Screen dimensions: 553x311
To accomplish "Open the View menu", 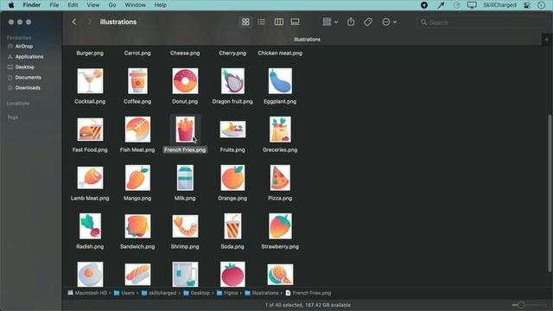I will point(93,5).
